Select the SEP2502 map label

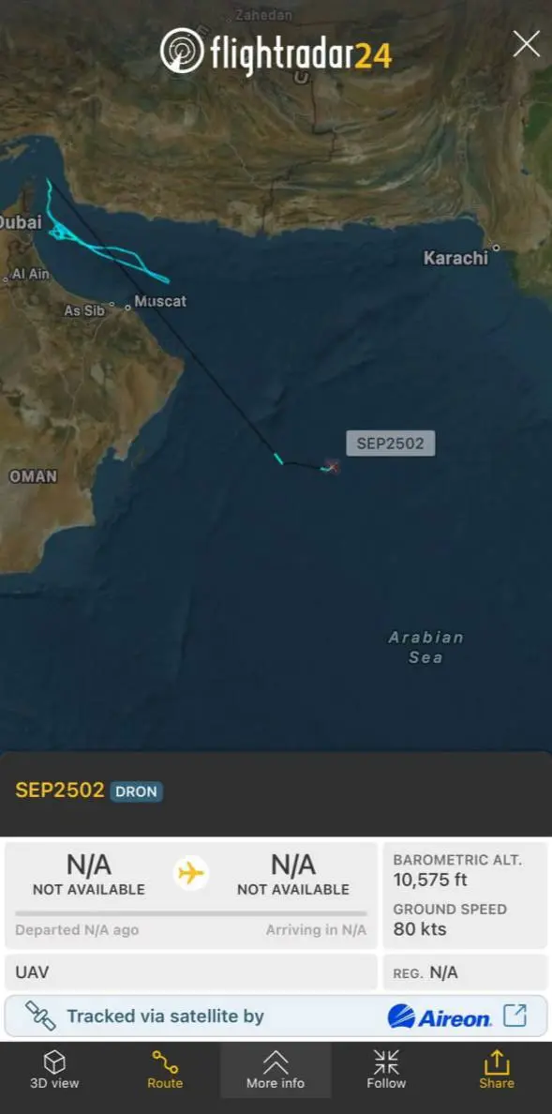[x=390, y=444]
